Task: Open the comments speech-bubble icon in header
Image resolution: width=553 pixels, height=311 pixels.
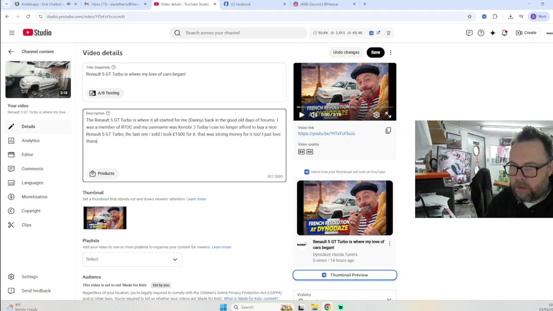Action: pos(469,33)
